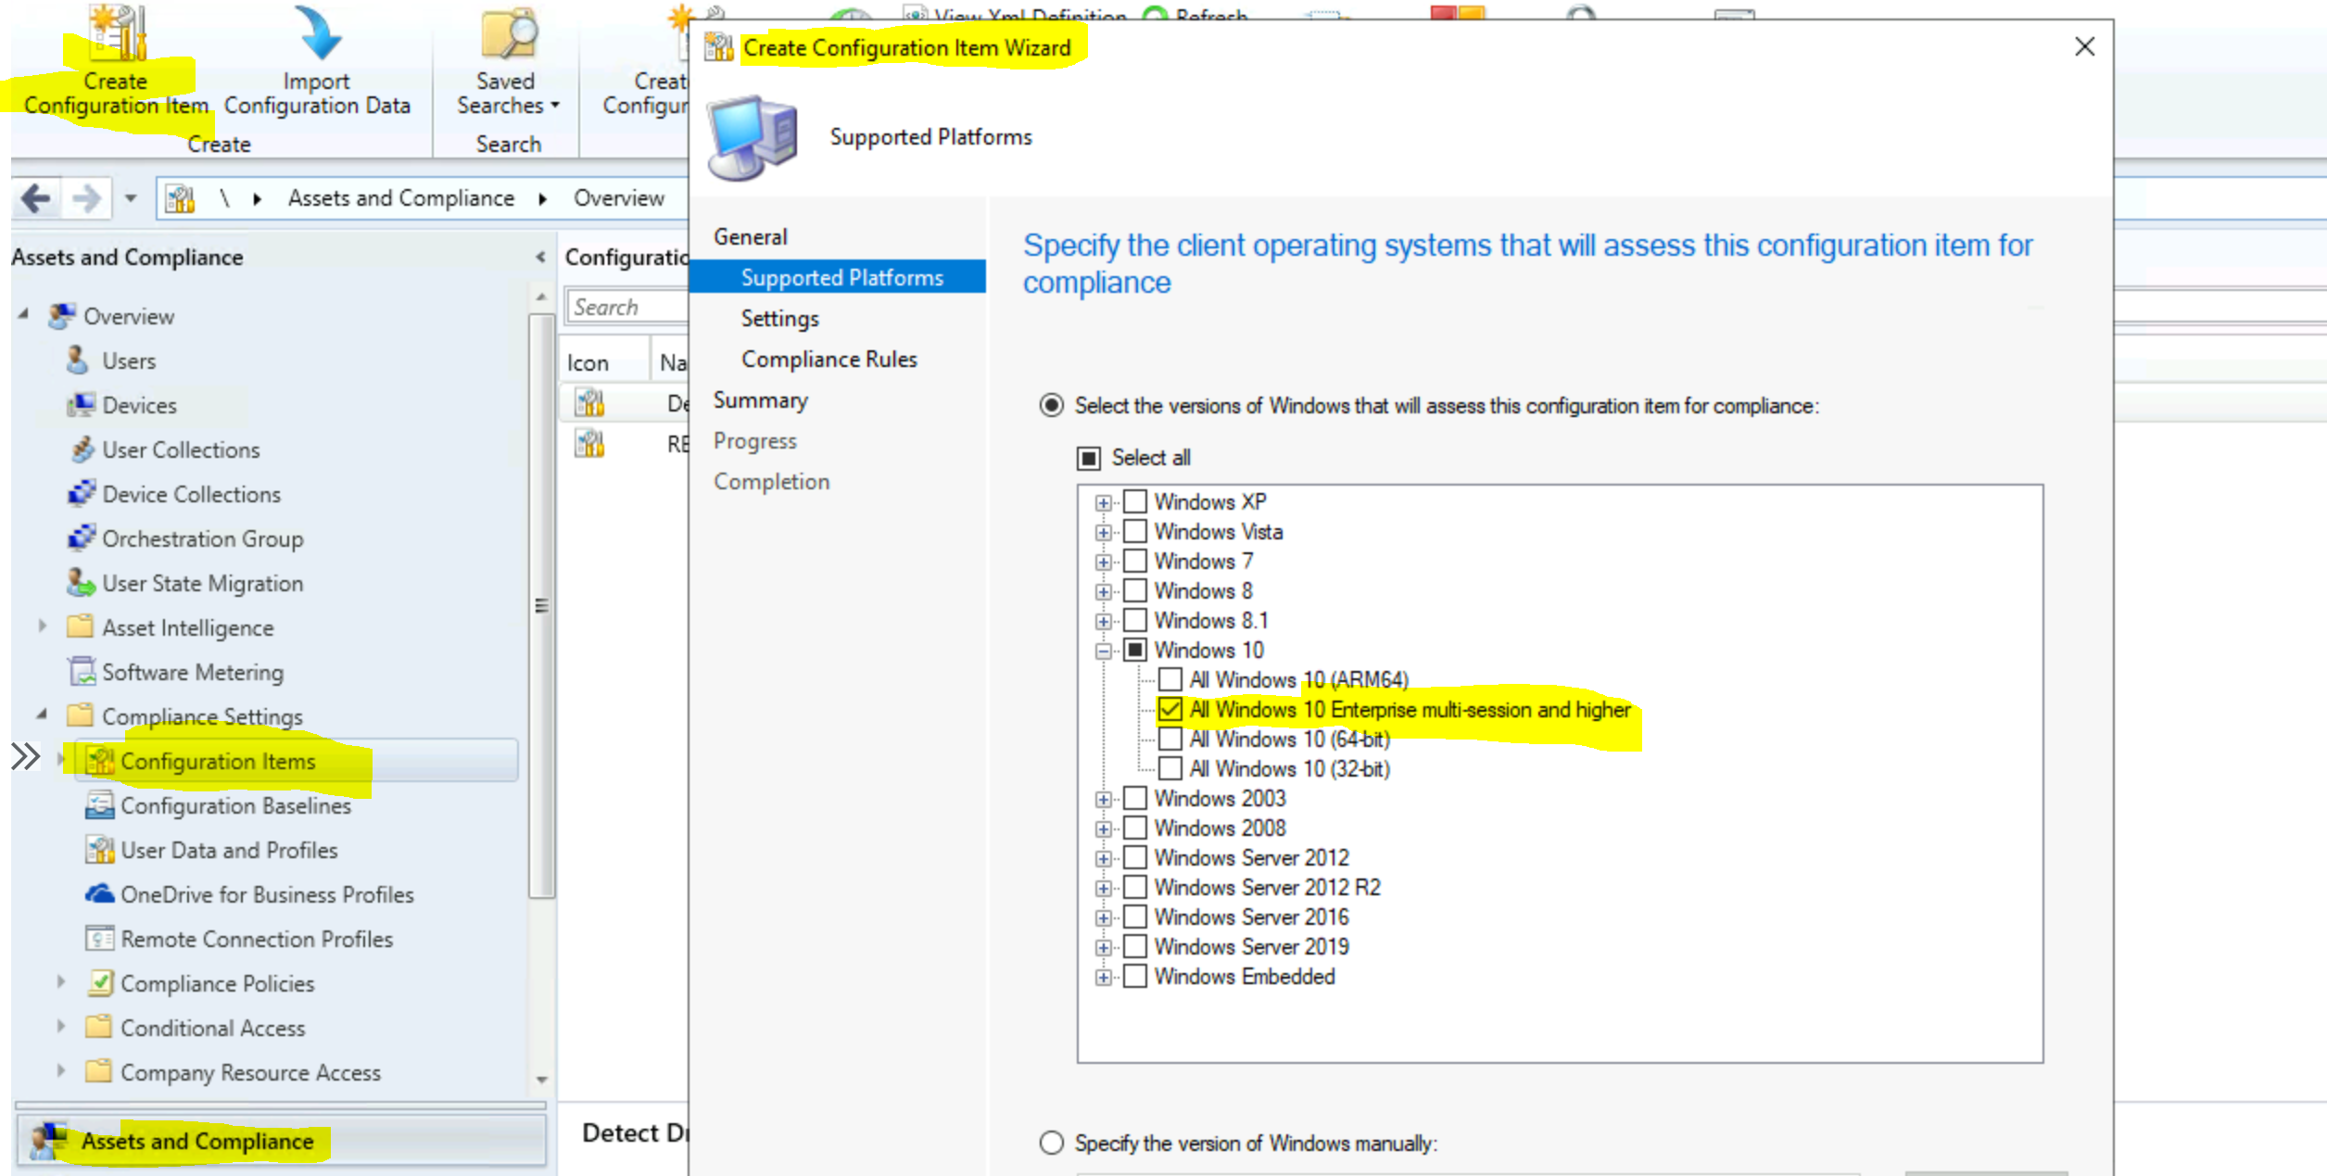Toggle the Select all checkbox
This screenshot has height=1176, width=2327.
(1088, 457)
